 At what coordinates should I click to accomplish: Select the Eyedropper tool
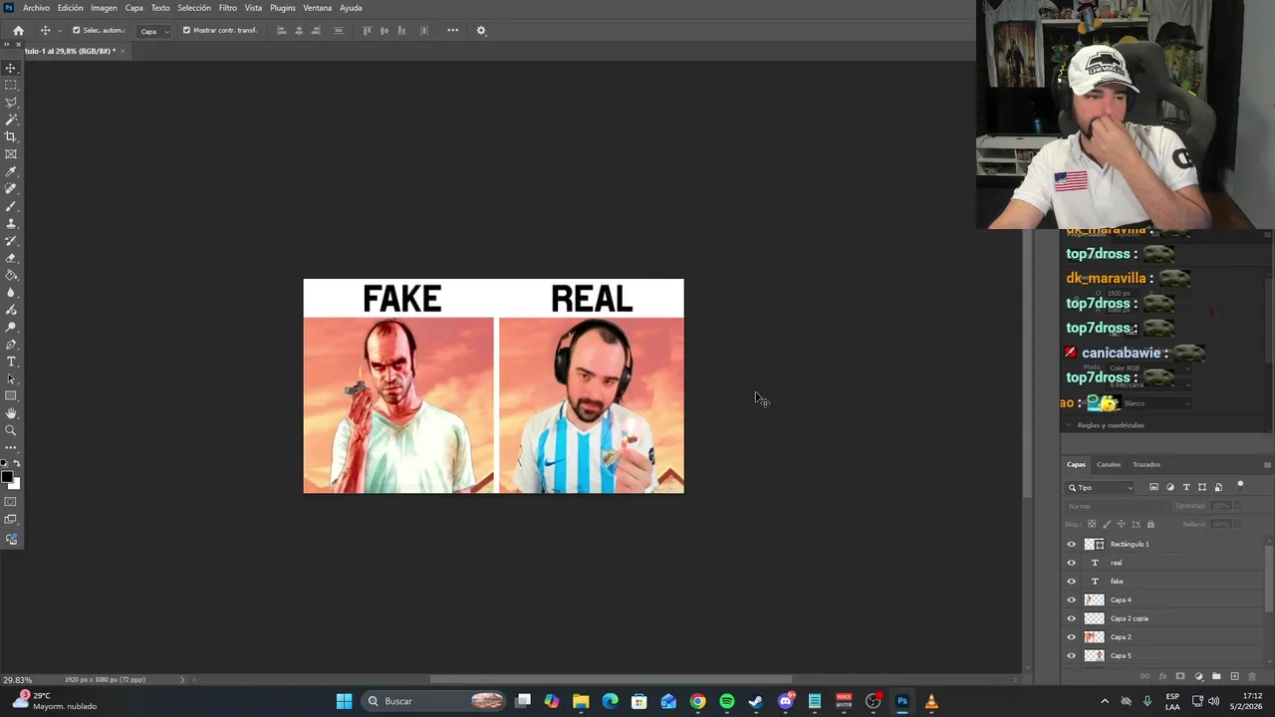pos(11,171)
